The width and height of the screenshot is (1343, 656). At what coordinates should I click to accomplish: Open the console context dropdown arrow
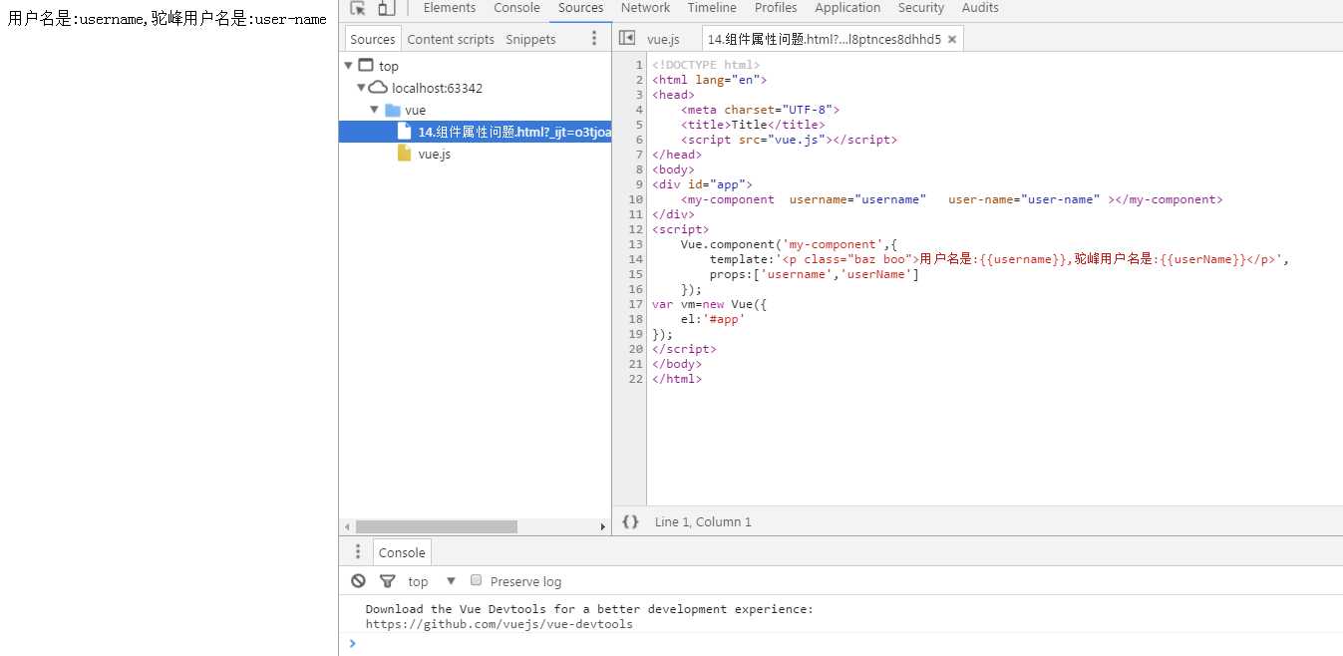click(x=451, y=581)
